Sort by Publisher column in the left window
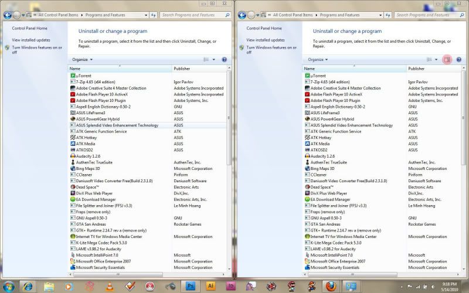Screen dimensions: 469x293 pyautogui.click(x=199, y=69)
